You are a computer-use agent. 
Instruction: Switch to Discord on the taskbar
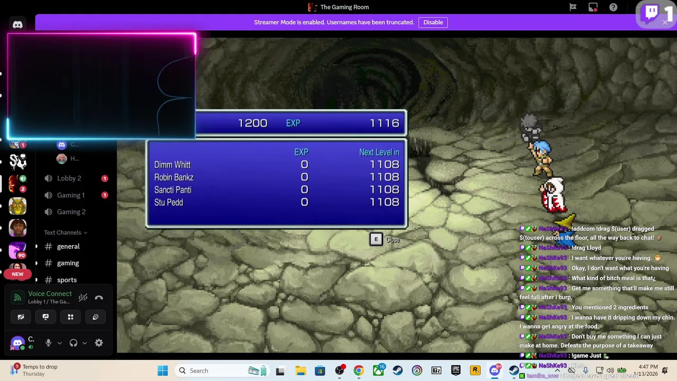(x=495, y=370)
